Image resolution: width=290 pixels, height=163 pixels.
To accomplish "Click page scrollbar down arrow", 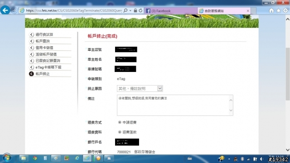I will (x=288, y=150).
